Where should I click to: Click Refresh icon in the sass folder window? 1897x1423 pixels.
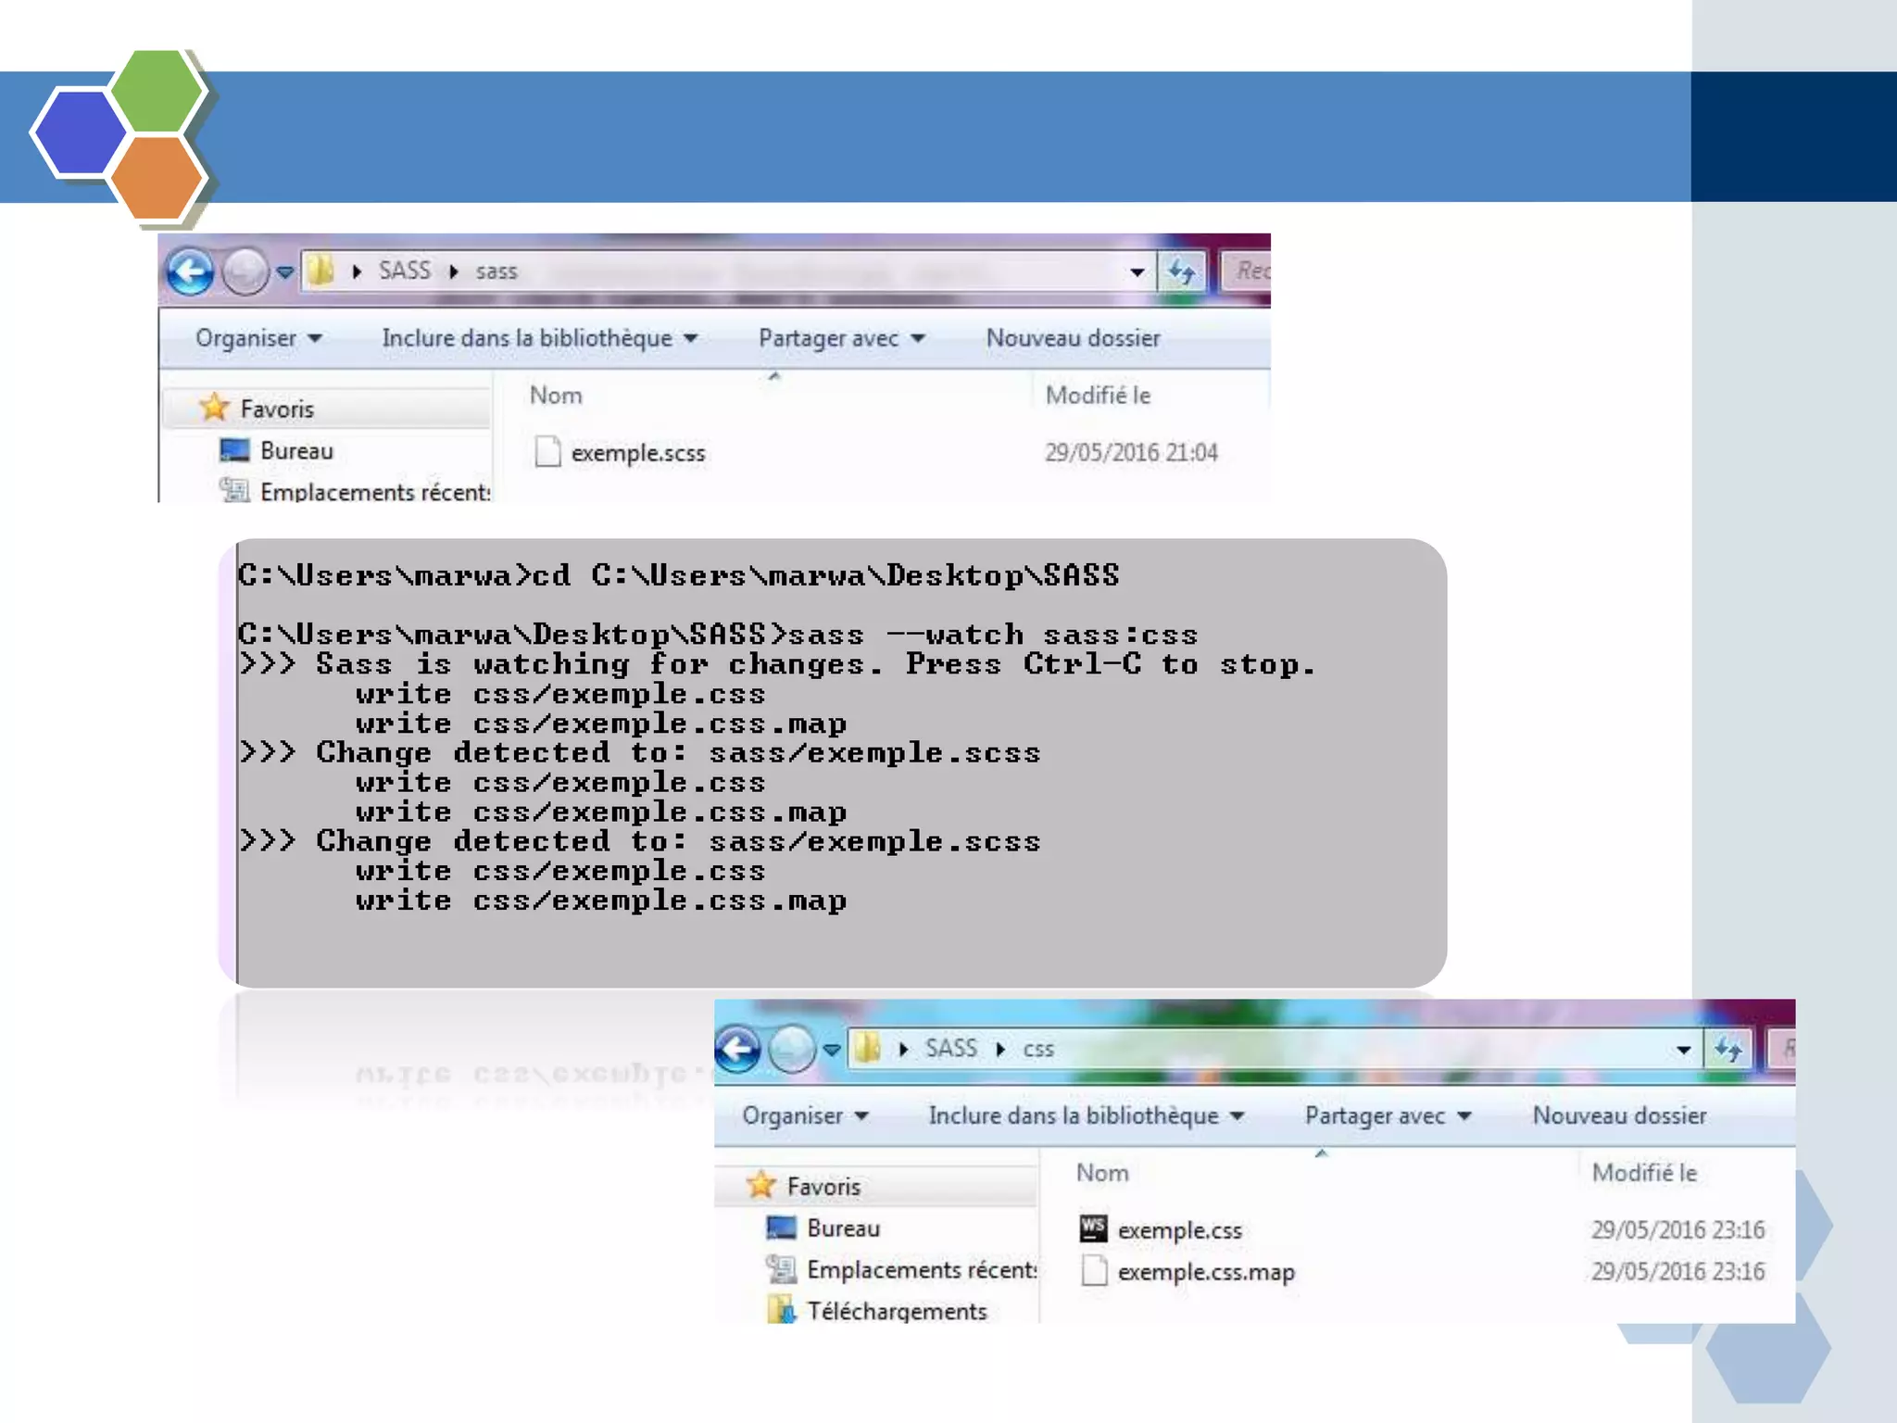point(1182,271)
